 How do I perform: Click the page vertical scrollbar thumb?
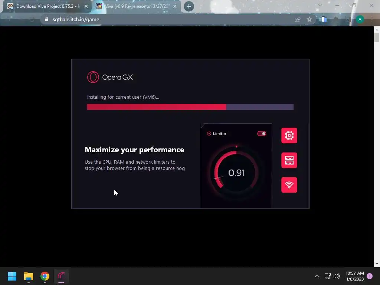(377, 37)
